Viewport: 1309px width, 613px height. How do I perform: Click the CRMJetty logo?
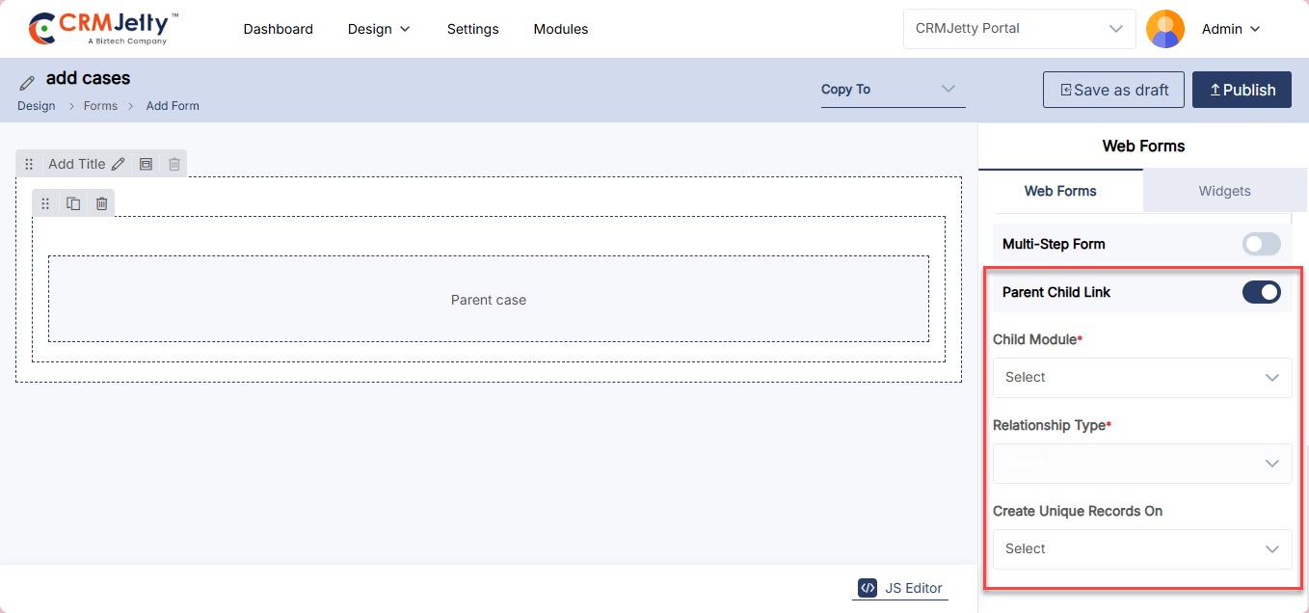click(103, 29)
